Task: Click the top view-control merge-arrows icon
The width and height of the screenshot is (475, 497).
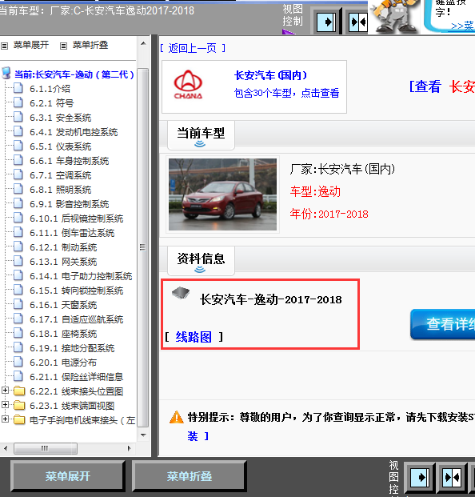Action: tap(357, 22)
